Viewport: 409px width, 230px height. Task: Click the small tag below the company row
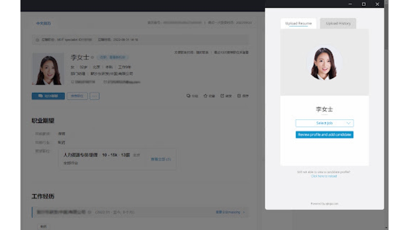coord(43,227)
